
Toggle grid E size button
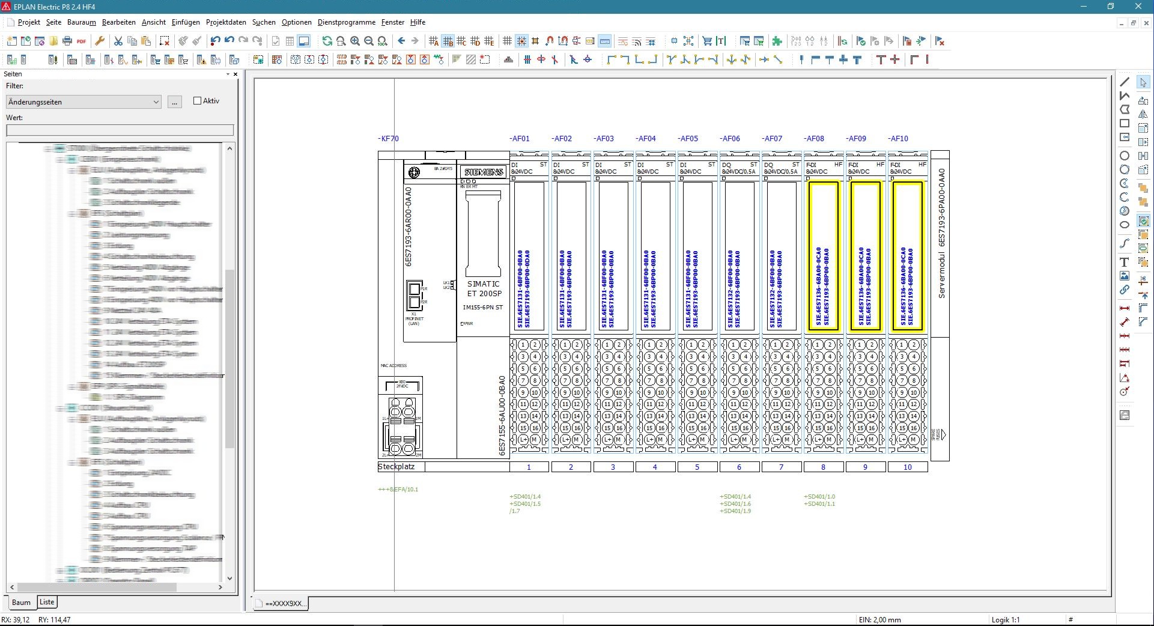[x=489, y=41]
